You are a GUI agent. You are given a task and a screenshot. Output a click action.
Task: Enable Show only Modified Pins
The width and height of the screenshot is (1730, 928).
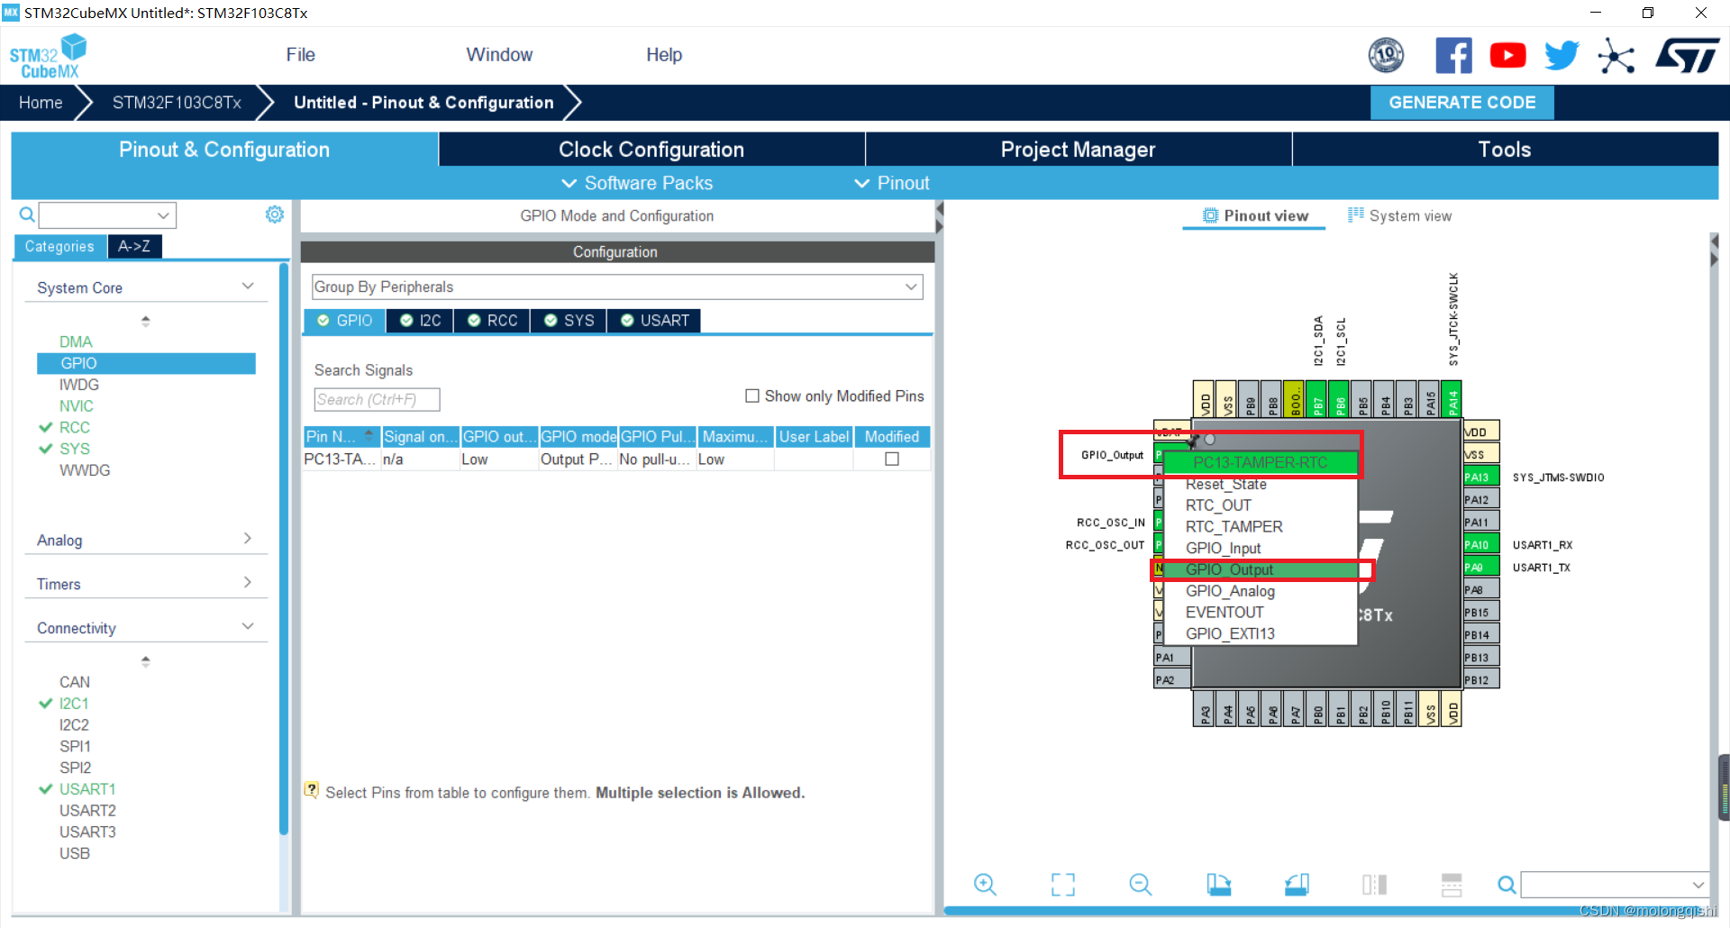pos(752,396)
